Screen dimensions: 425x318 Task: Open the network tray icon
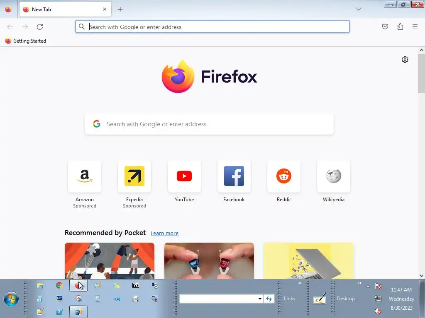tap(378, 299)
